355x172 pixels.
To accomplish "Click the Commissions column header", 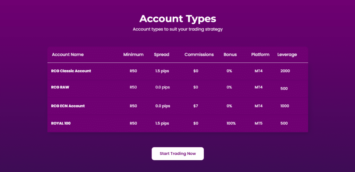I will 199,54.
